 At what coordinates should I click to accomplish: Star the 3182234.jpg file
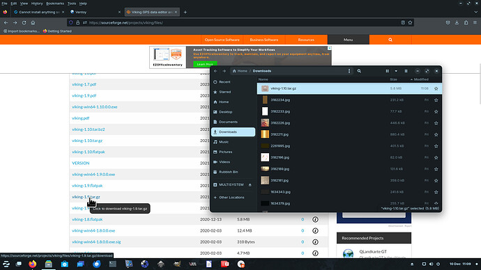(436, 100)
